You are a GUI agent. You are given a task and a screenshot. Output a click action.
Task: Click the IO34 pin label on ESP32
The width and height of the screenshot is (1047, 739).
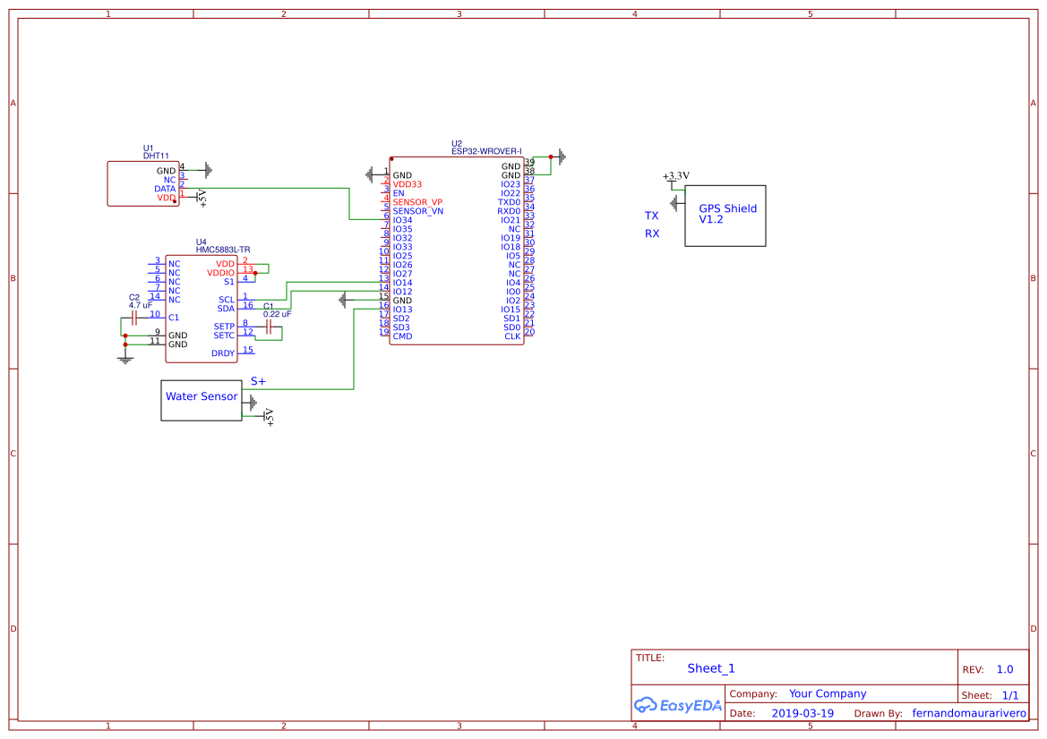403,220
